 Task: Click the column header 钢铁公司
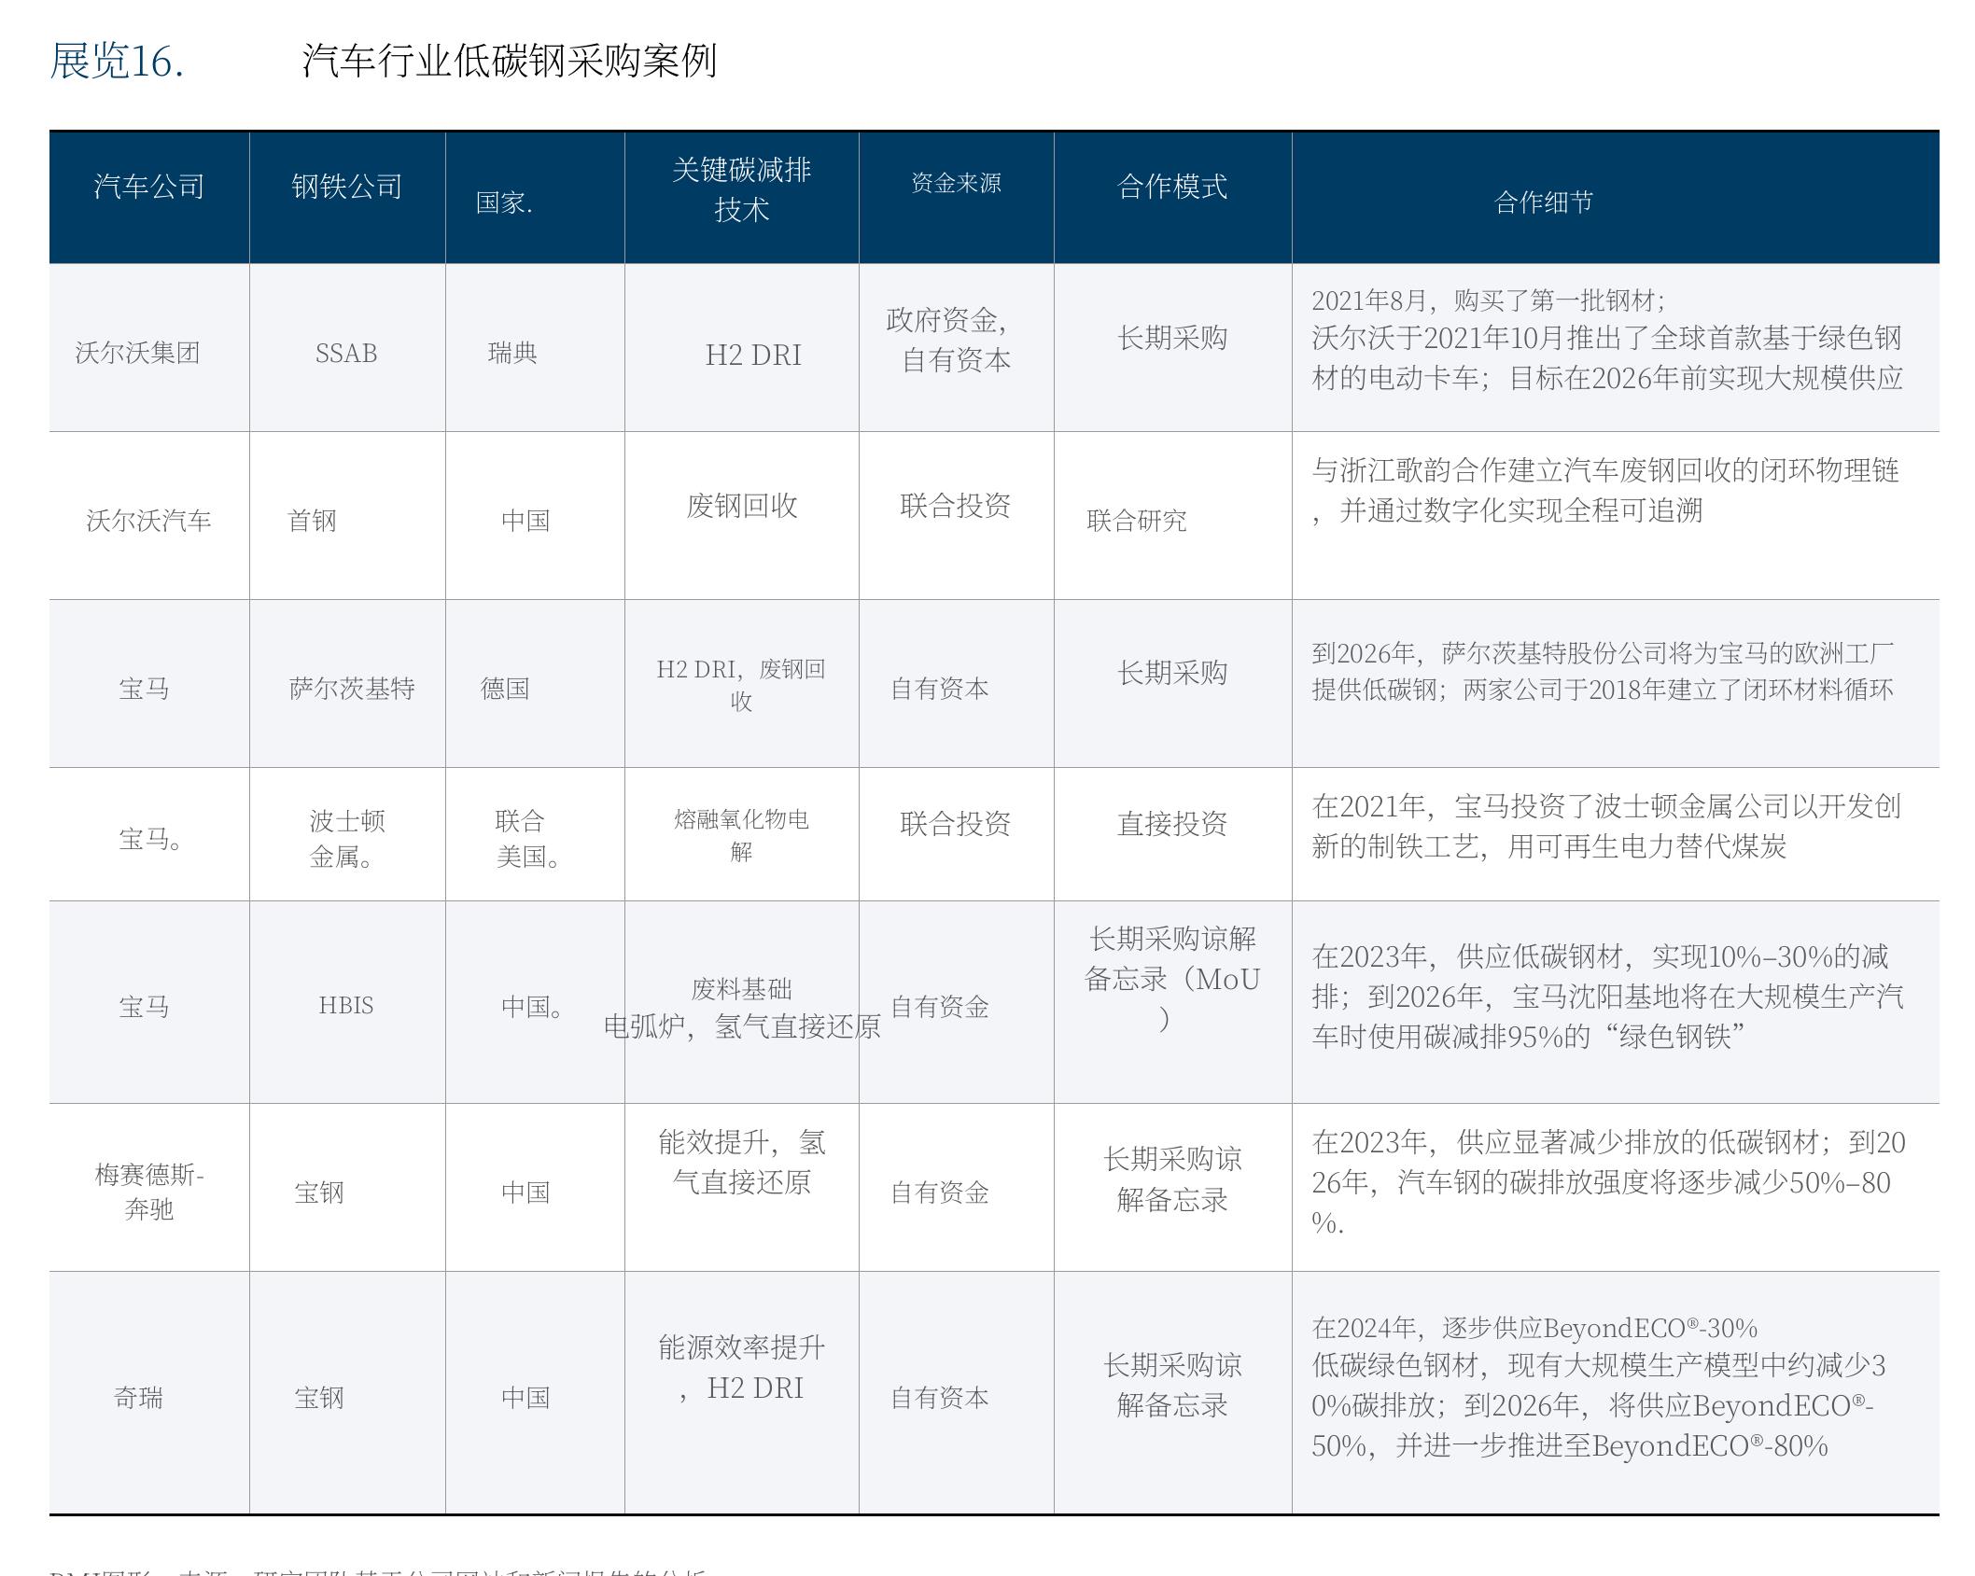(x=347, y=187)
